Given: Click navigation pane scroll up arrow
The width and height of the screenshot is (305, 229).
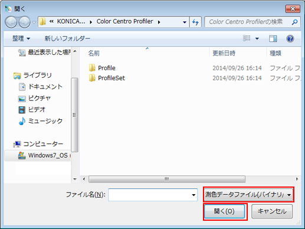Looking at the screenshot, I should pos(75,51).
